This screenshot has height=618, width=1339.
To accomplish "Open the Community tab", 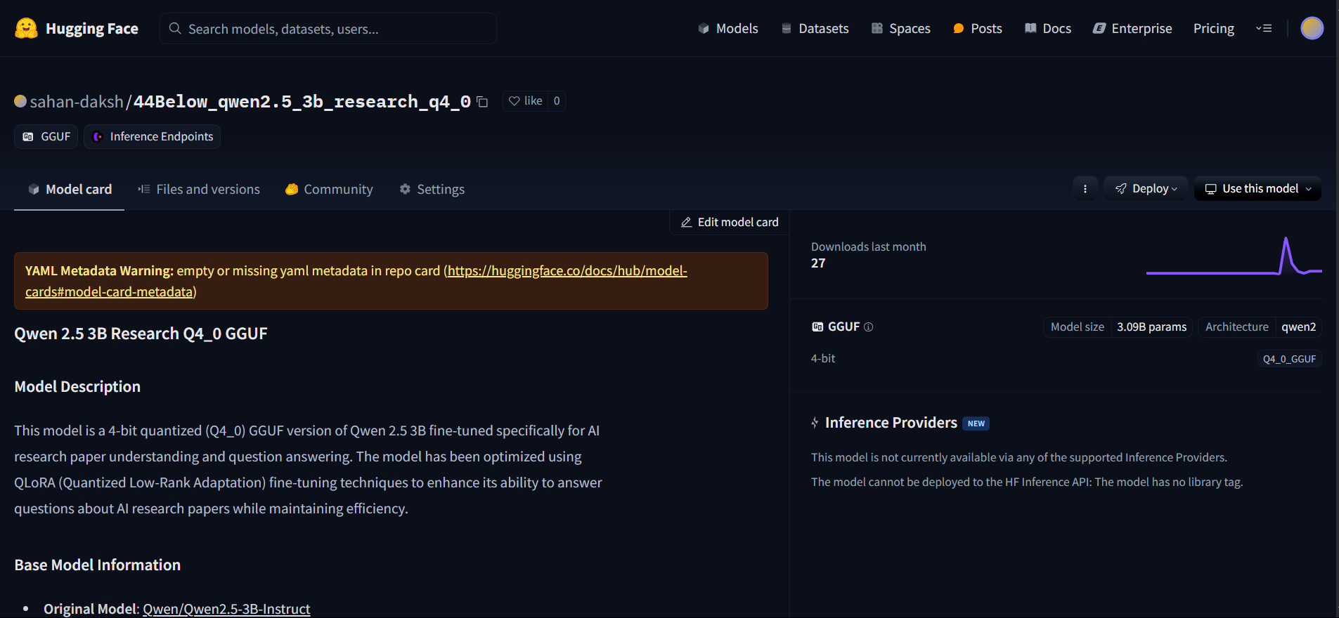I will (329, 190).
